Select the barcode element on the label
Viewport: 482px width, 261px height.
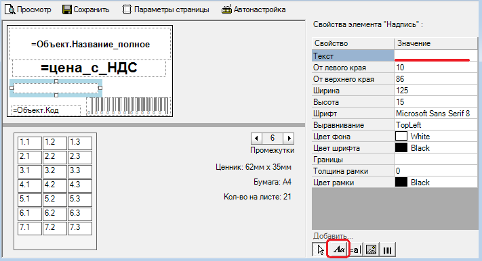(129, 106)
